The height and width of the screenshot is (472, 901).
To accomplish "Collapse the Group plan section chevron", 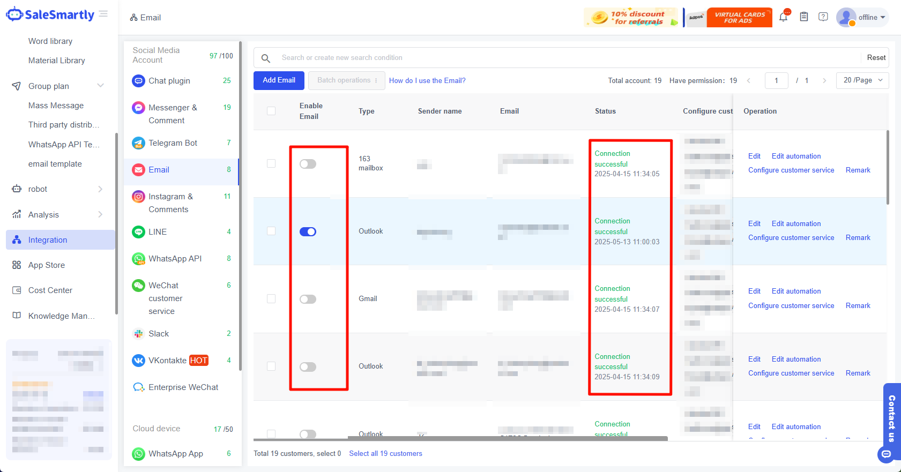I will pos(100,86).
